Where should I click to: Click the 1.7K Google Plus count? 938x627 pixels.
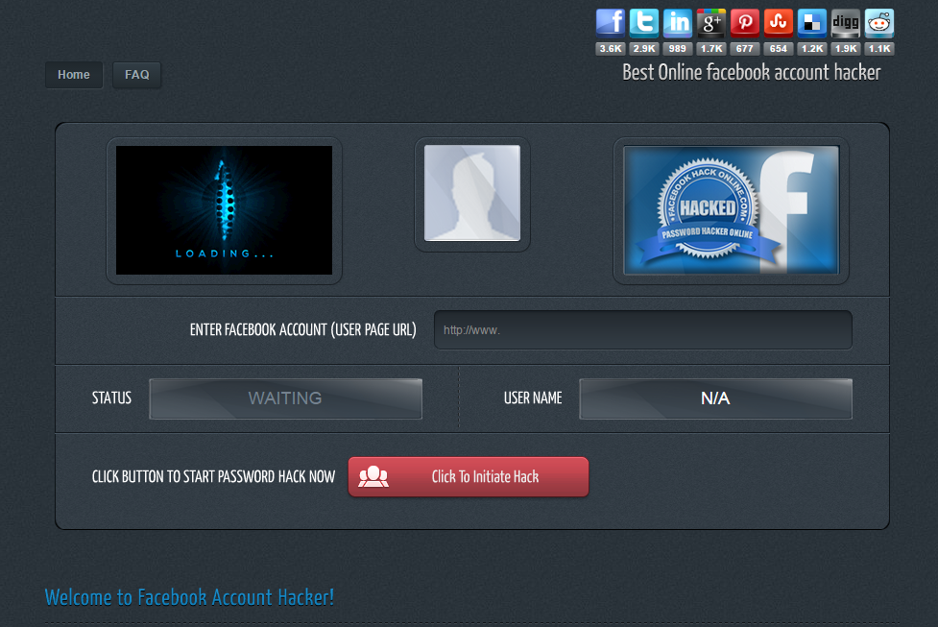710,48
